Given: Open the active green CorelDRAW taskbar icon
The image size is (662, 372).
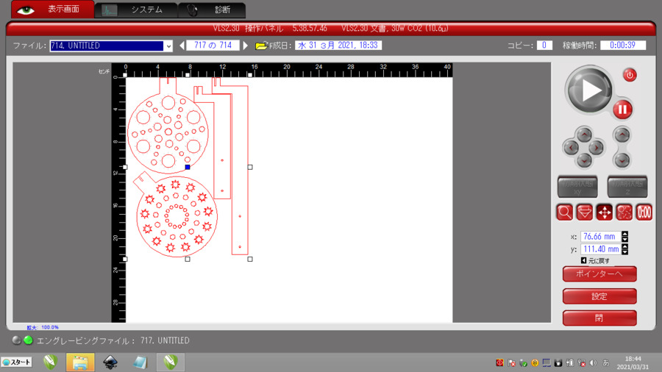Looking at the screenshot, I should click(x=171, y=362).
